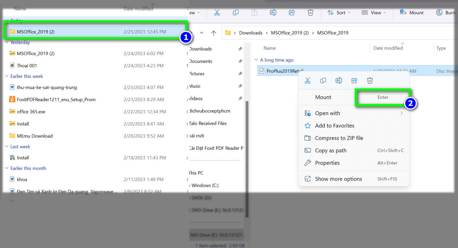Click Name column header in left file list
Image resolution: width=458 pixels, height=248 pixels.
[x=20, y=9]
